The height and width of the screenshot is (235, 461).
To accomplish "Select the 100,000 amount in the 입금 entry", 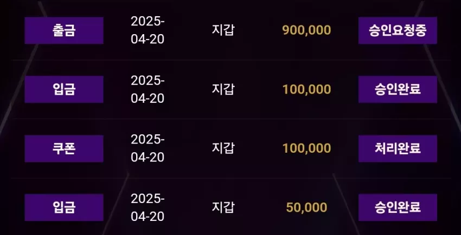I will coord(306,89).
